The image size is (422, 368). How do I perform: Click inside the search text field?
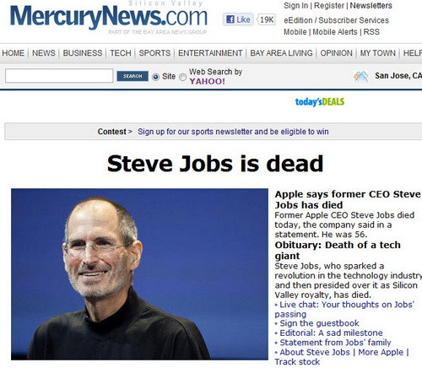click(59, 76)
